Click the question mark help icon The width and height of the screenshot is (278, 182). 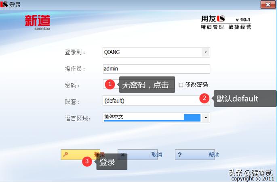coord(179,155)
